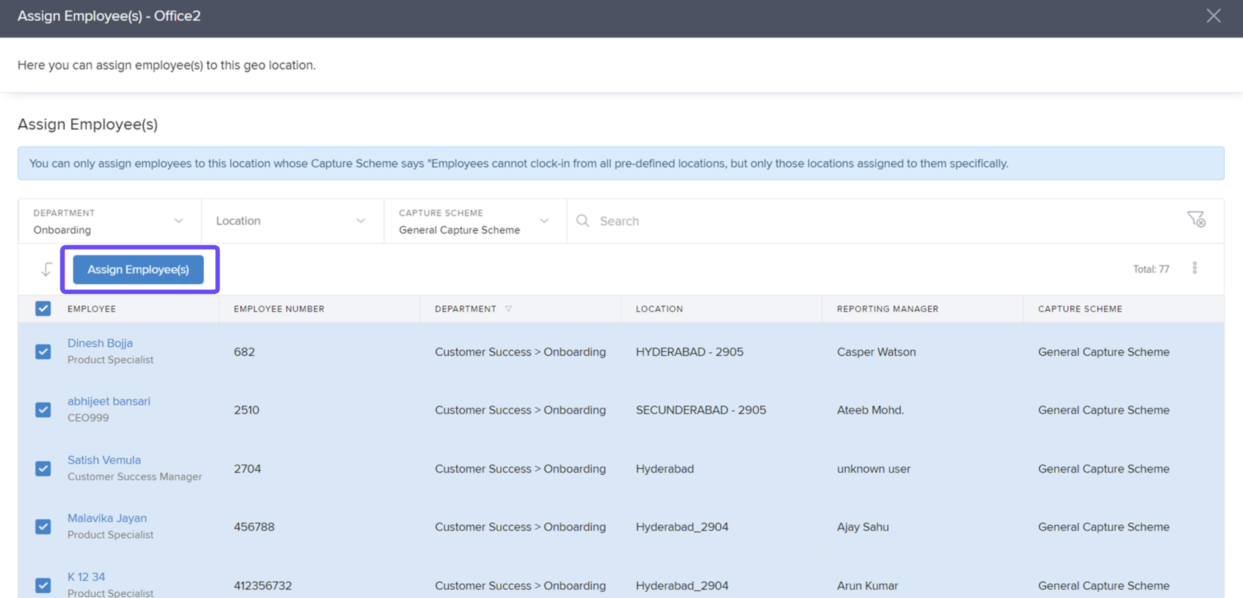Click the K 12 34 employee link
The image size is (1243, 598).
[86, 577]
